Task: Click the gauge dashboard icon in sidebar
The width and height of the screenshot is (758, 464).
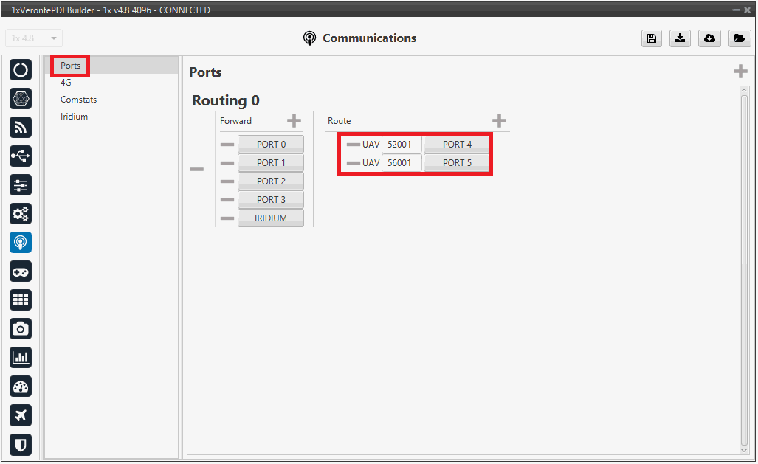Action: coord(21,387)
